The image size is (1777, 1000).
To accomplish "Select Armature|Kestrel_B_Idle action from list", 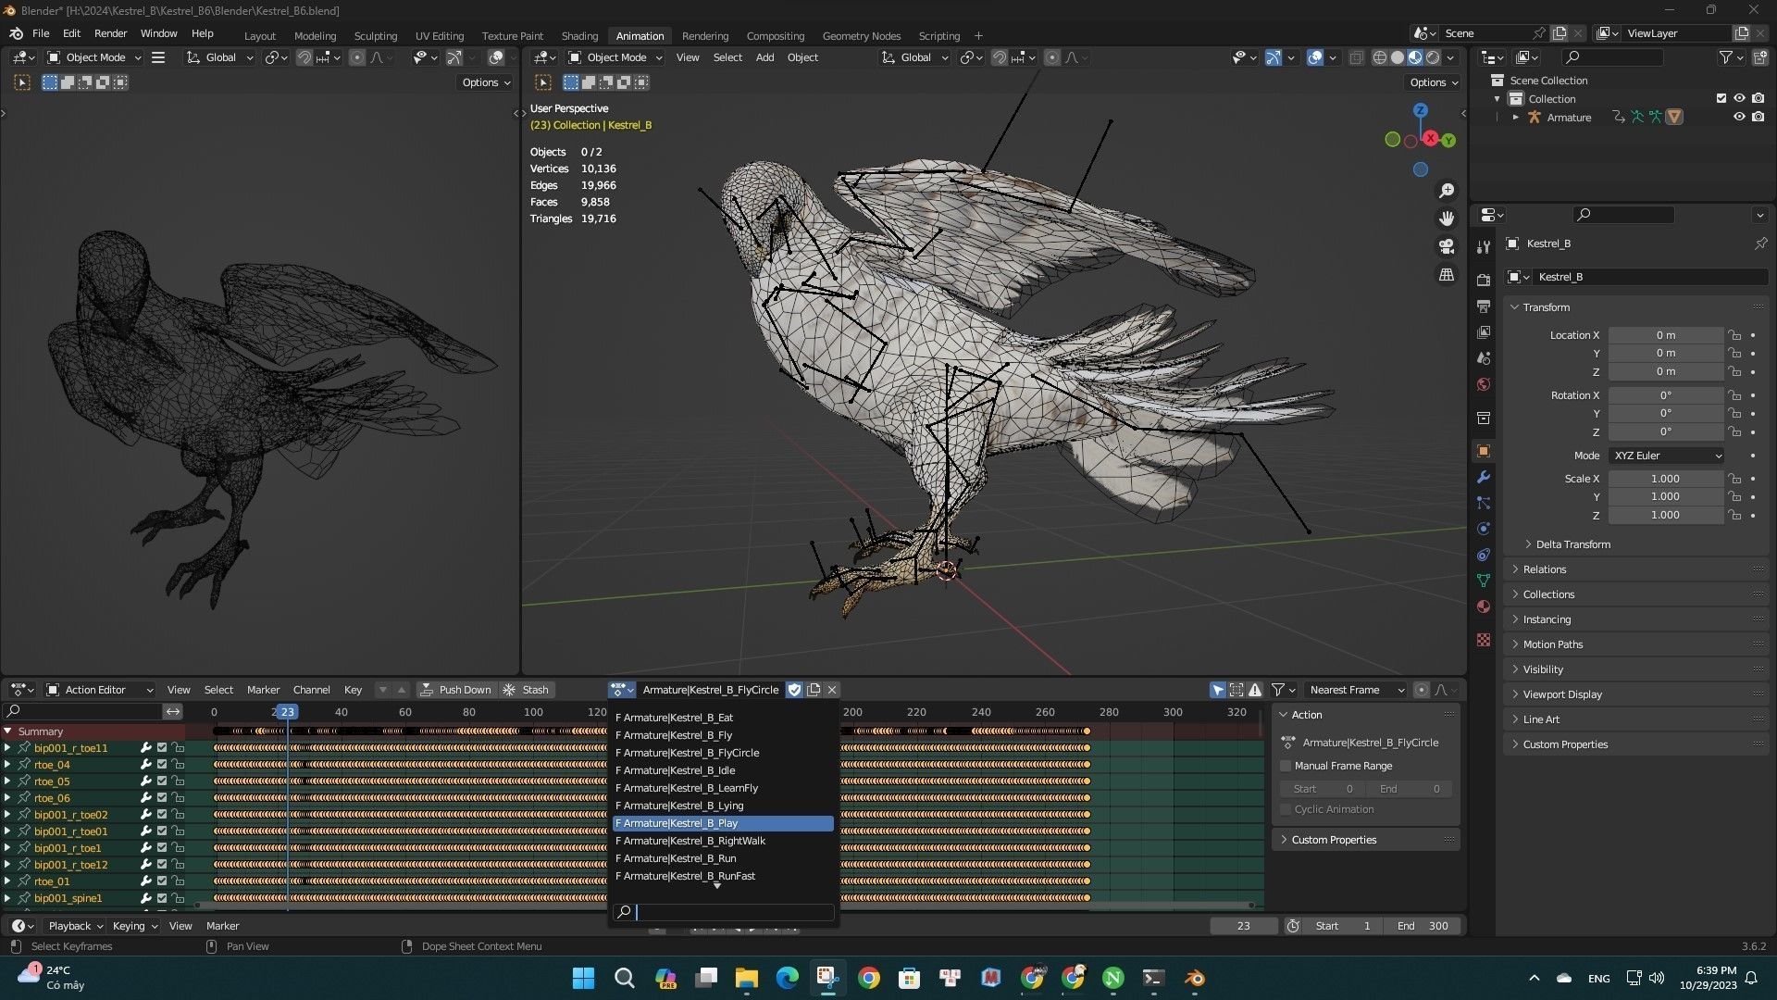I will coord(724,770).
